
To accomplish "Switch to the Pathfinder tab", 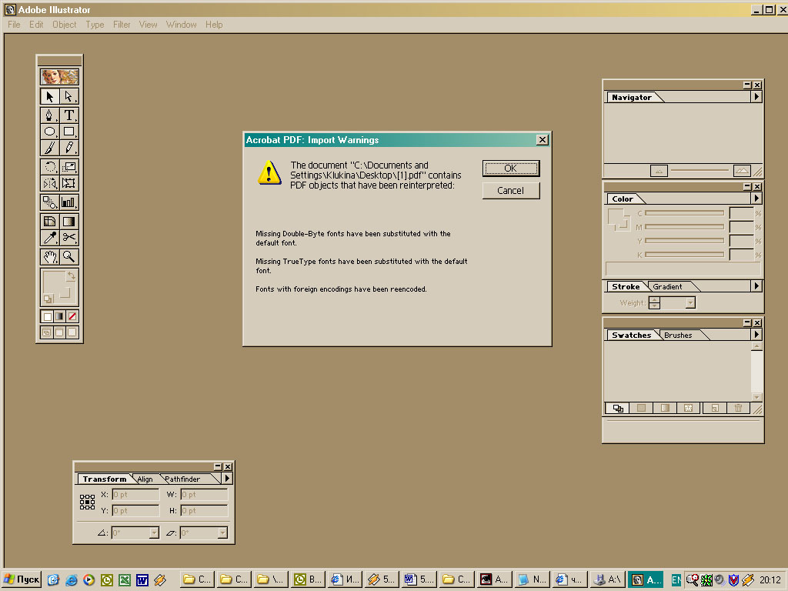I will tap(182, 479).
